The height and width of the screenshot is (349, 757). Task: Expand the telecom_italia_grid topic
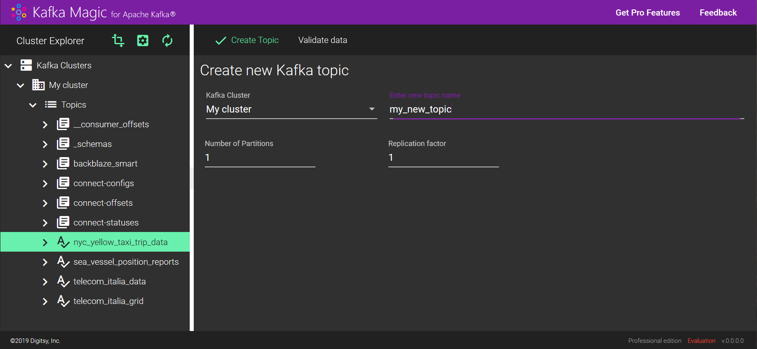point(45,301)
